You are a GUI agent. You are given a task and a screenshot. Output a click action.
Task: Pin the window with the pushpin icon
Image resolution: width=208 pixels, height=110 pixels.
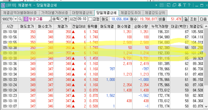tap(180, 5)
